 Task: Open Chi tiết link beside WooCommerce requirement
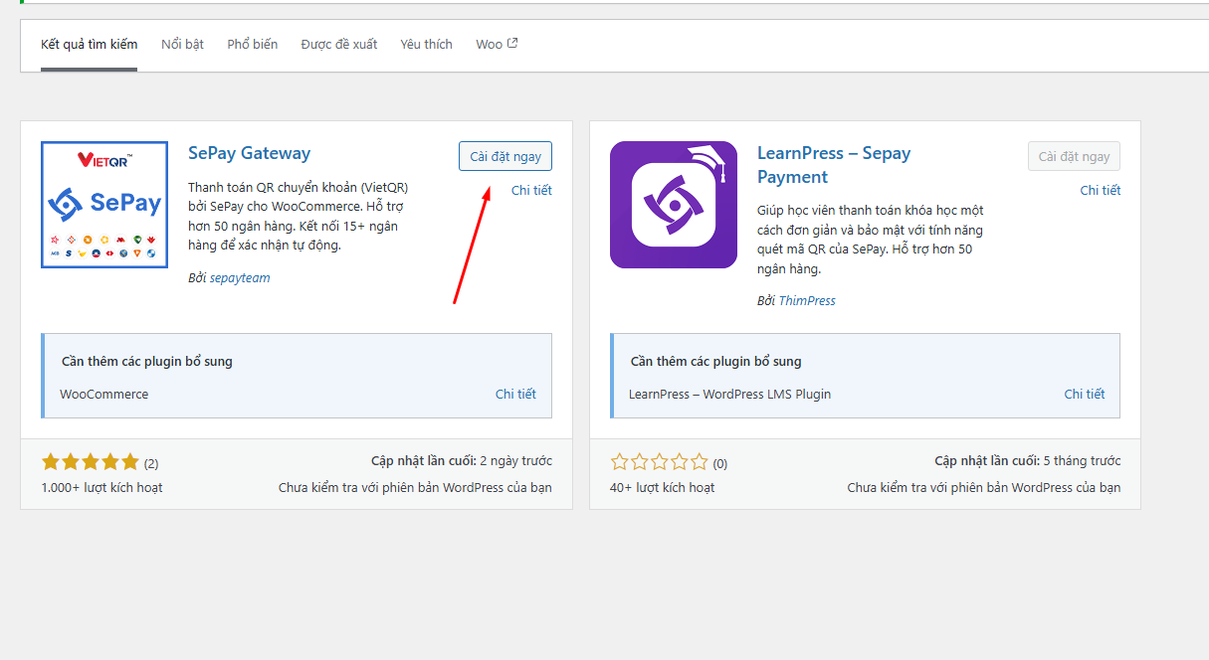[x=515, y=394]
